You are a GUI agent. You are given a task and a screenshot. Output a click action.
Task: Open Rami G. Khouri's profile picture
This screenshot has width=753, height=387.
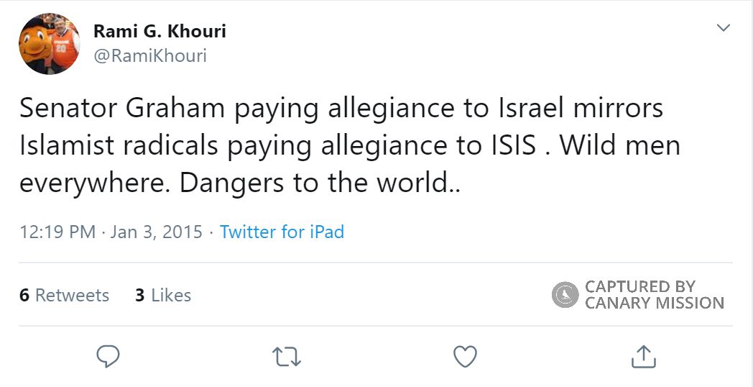tap(49, 44)
